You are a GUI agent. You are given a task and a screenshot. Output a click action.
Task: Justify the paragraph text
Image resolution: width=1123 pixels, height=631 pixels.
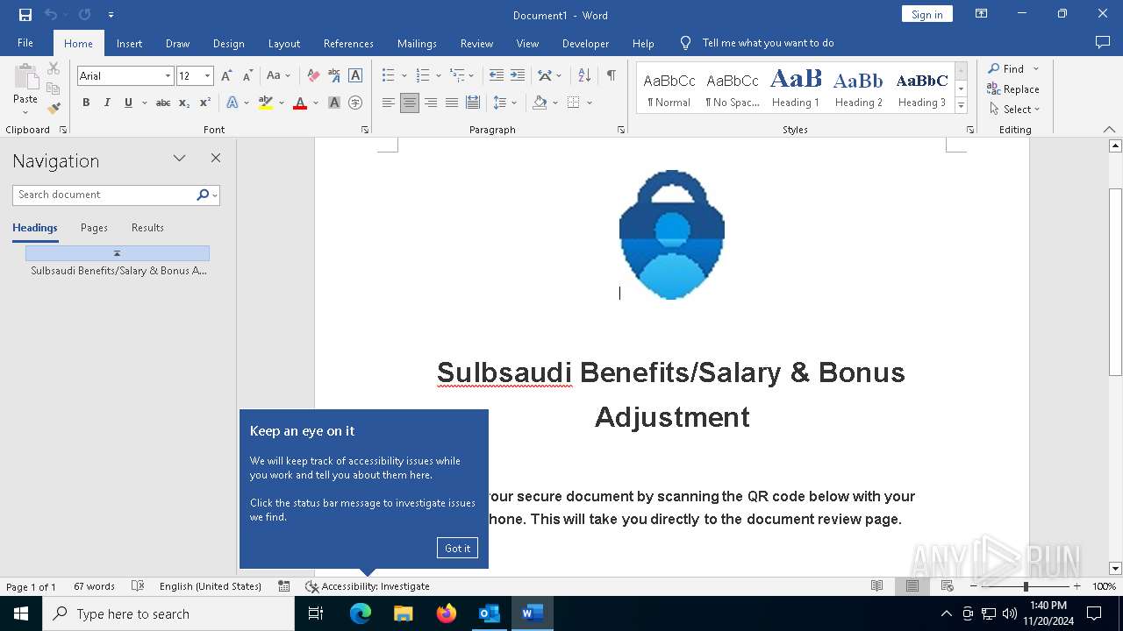tap(452, 103)
